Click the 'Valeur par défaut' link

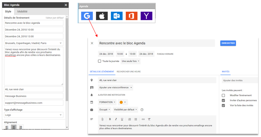click(54, 18)
